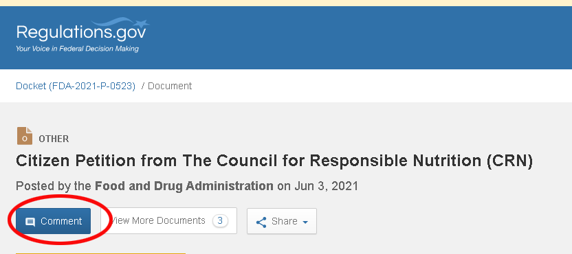Click the brown OTHER document type icon
This screenshot has width=572, height=254.
[x=25, y=136]
